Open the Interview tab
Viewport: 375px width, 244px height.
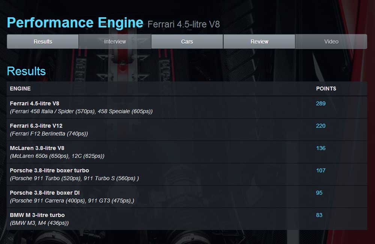click(x=115, y=42)
